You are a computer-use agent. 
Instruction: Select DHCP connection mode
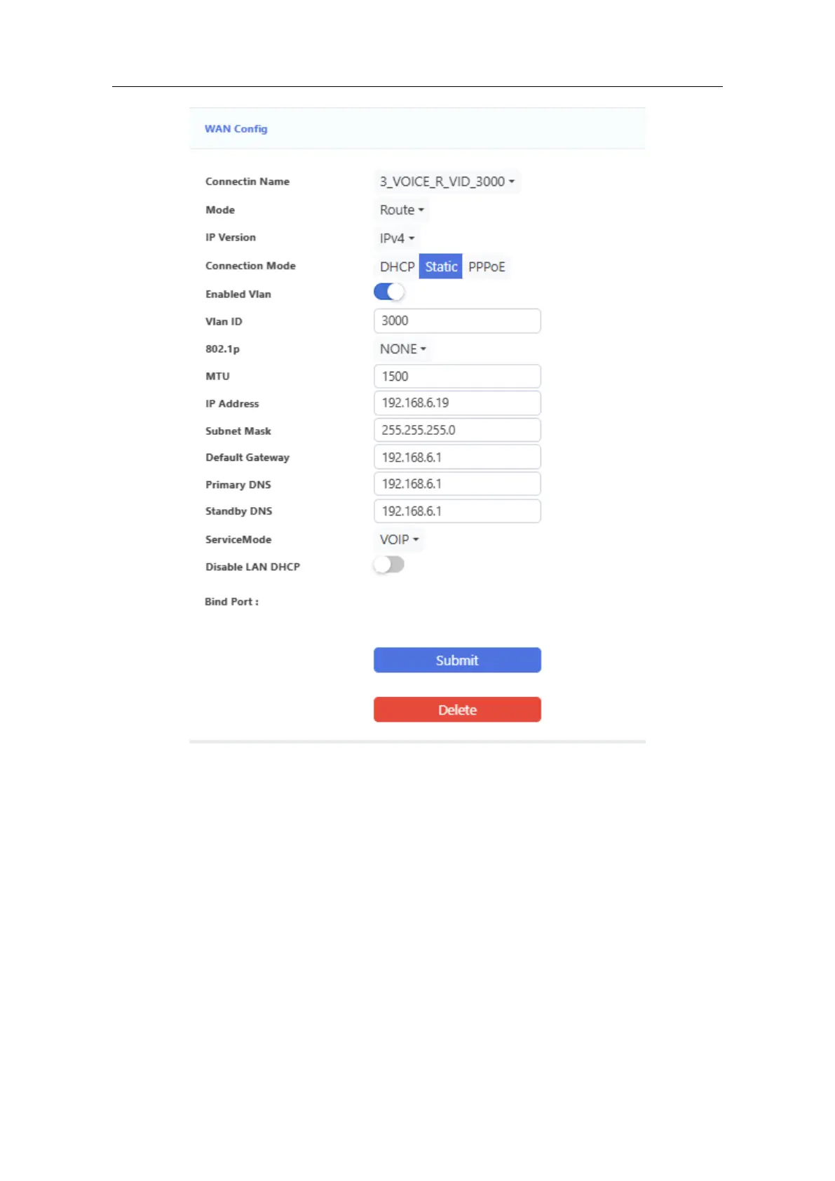tap(397, 266)
